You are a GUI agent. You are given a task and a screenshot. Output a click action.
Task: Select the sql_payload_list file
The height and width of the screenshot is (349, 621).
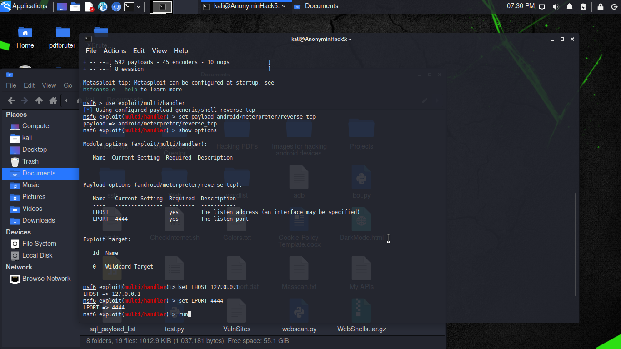[x=112, y=329]
